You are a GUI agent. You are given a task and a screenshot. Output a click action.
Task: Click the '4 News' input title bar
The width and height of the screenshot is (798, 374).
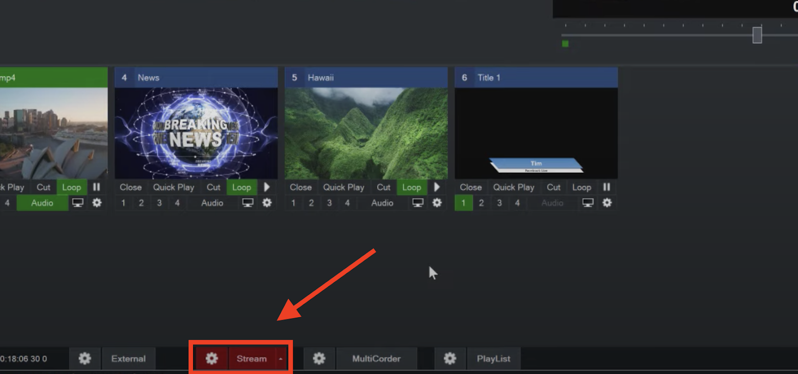click(197, 78)
